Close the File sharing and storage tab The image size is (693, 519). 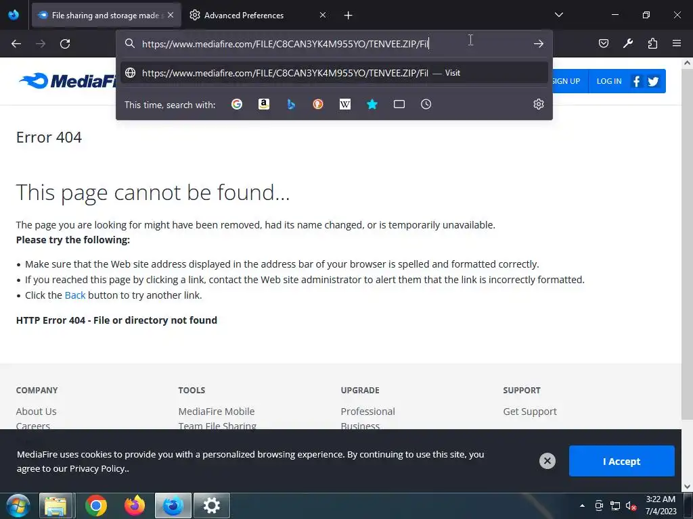pos(171,15)
